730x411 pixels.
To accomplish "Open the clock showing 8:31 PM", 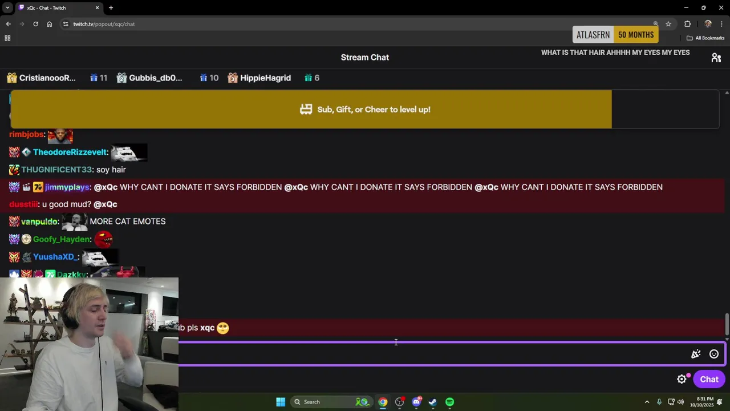I will point(701,402).
